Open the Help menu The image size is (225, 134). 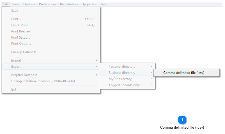[103, 4]
